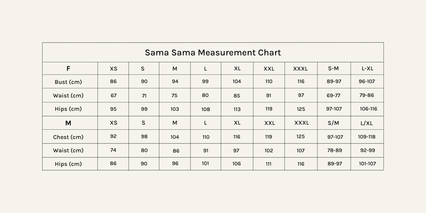Click the Sama Sama Measurement Chart title
426x213 pixels.
click(213, 52)
